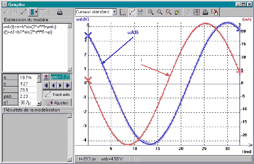Click the double left arrow fast-decrease button
The image size is (254, 164).
click(x=46, y=85)
